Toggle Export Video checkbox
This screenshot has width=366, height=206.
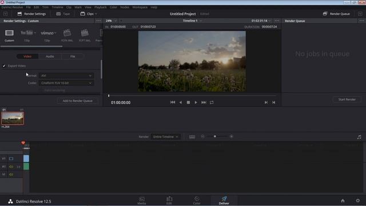[4, 66]
